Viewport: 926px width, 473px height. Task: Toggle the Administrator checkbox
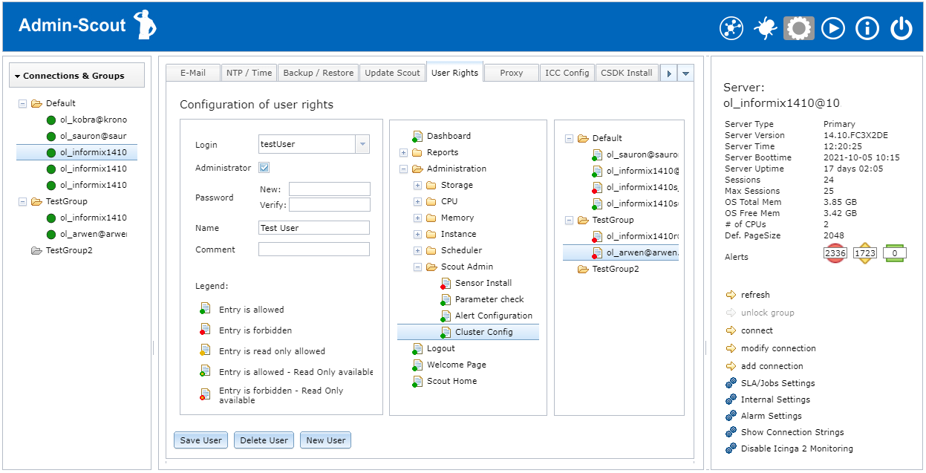264,168
